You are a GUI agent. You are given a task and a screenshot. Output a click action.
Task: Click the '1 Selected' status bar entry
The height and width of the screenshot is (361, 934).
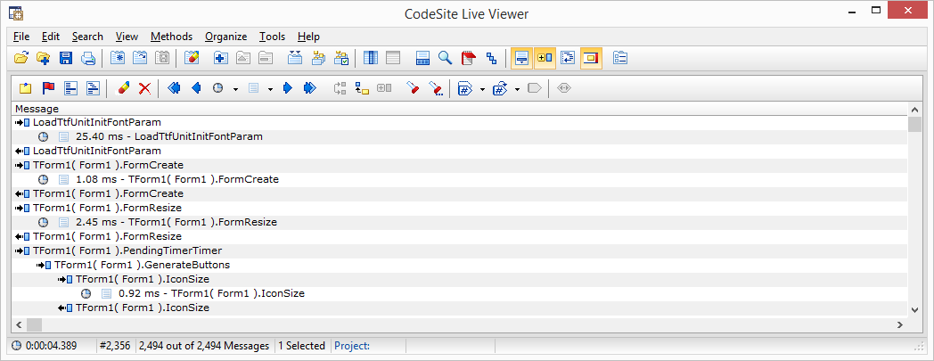[x=301, y=346]
